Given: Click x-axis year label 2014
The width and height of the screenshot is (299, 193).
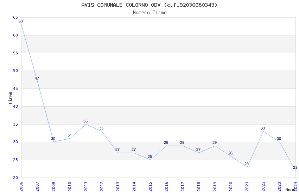Looking at the screenshot, I should (134, 186).
